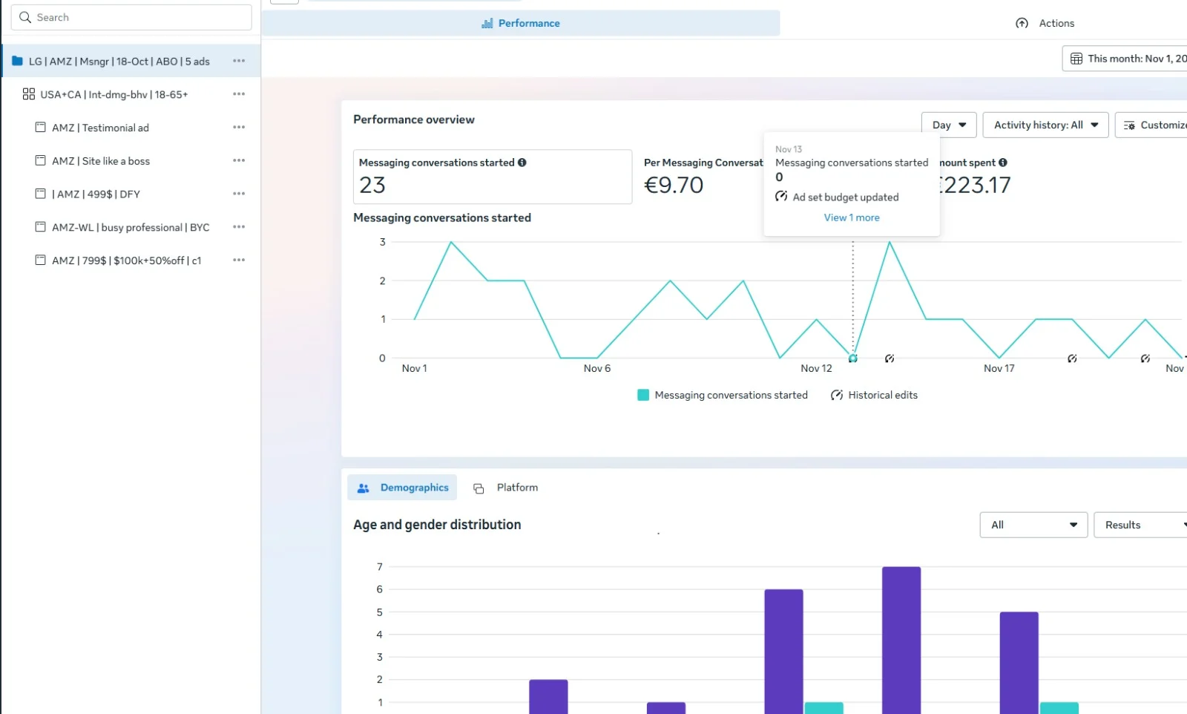Click the View 1 more link
The image size is (1187, 714).
(x=852, y=217)
